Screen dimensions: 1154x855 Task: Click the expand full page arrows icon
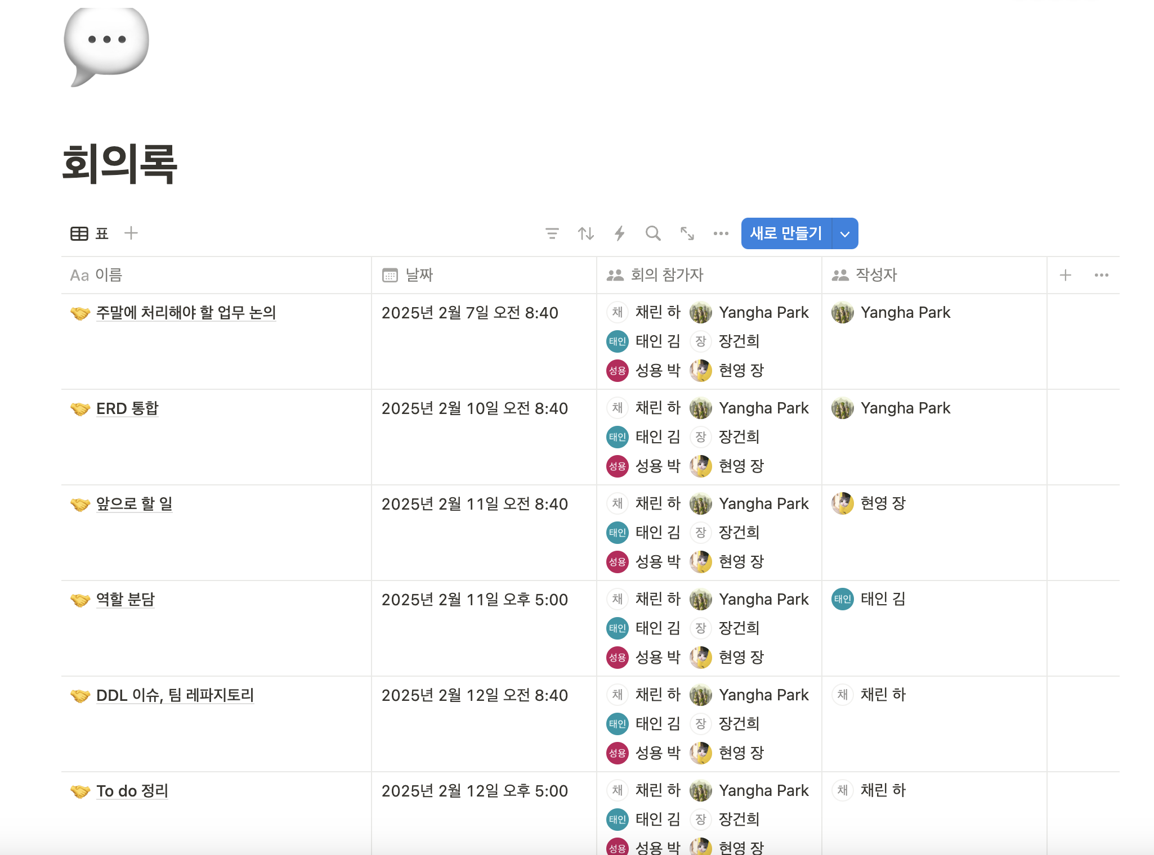pos(687,233)
